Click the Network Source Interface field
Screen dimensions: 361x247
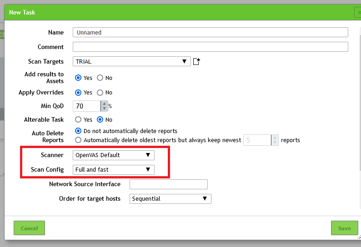click(169, 184)
